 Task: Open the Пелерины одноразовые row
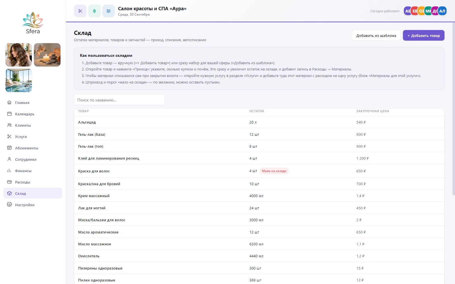(259, 268)
